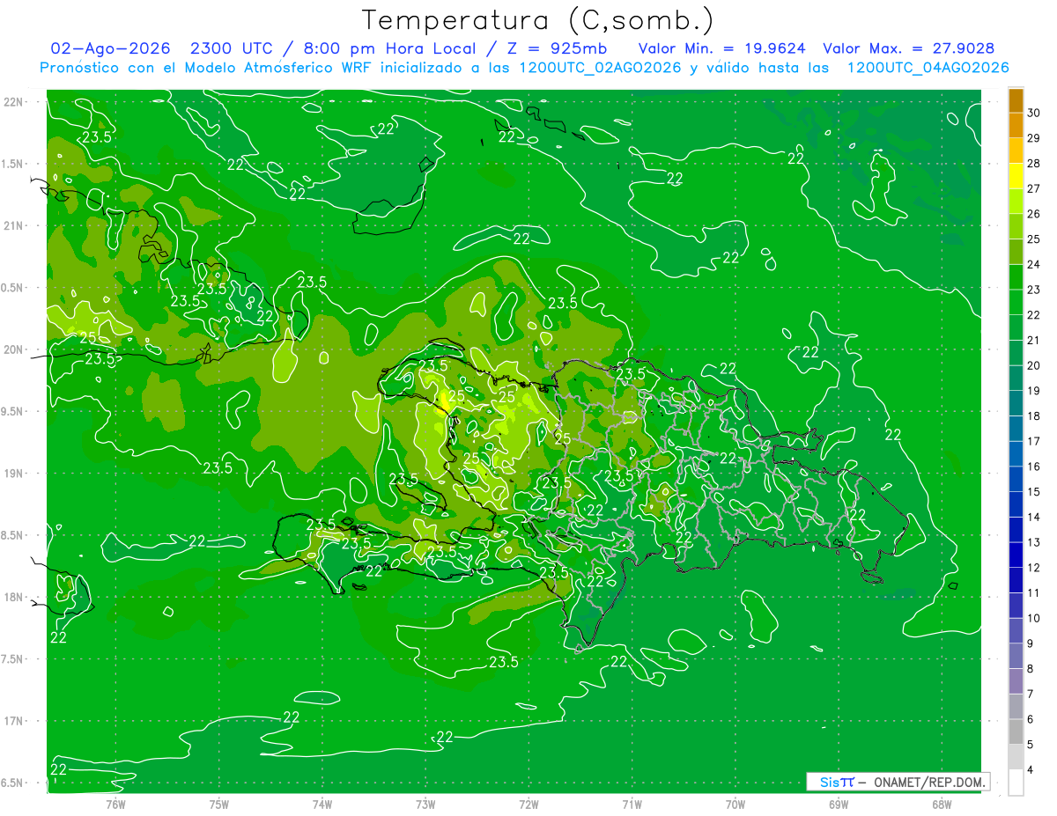This screenshot has height=816, width=1057.
Task: Click the legend value 21
Action: click(1034, 340)
